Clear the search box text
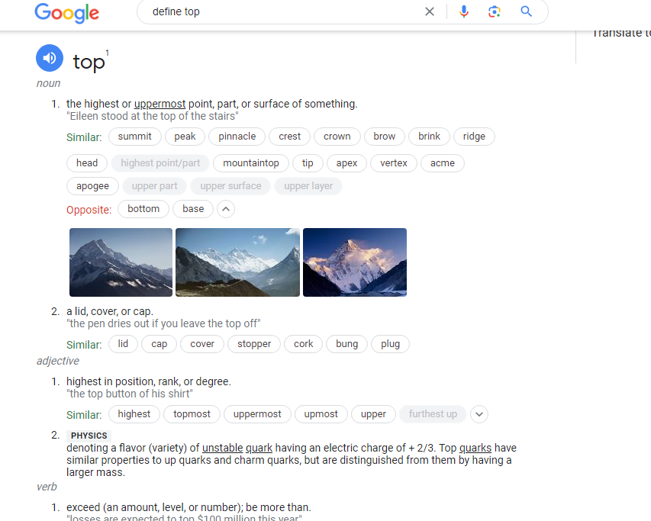Screen dimensions: 651x521 pos(430,11)
